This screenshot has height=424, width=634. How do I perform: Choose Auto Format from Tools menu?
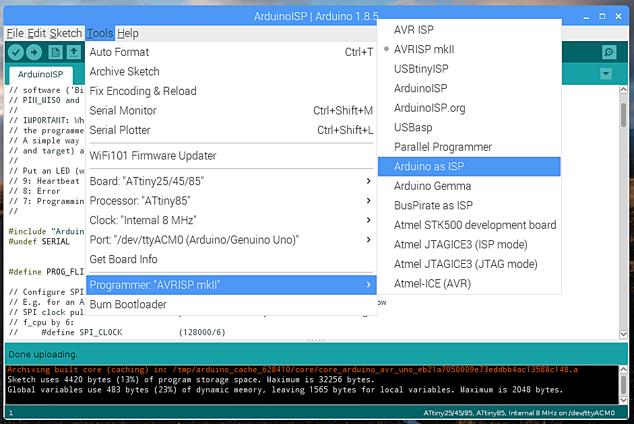(x=231, y=52)
